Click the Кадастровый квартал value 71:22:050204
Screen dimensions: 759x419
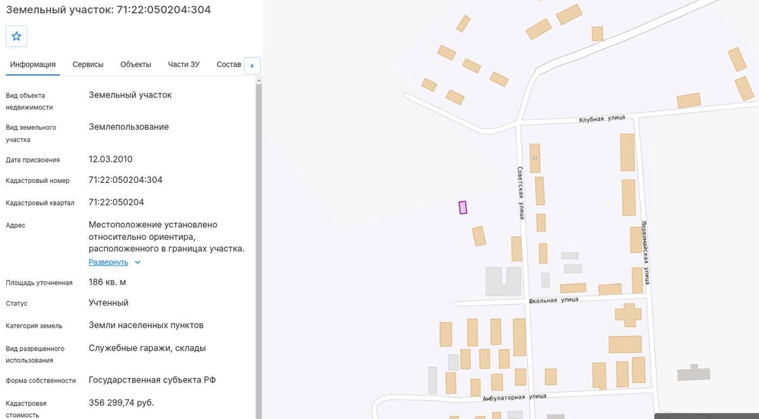tap(116, 203)
